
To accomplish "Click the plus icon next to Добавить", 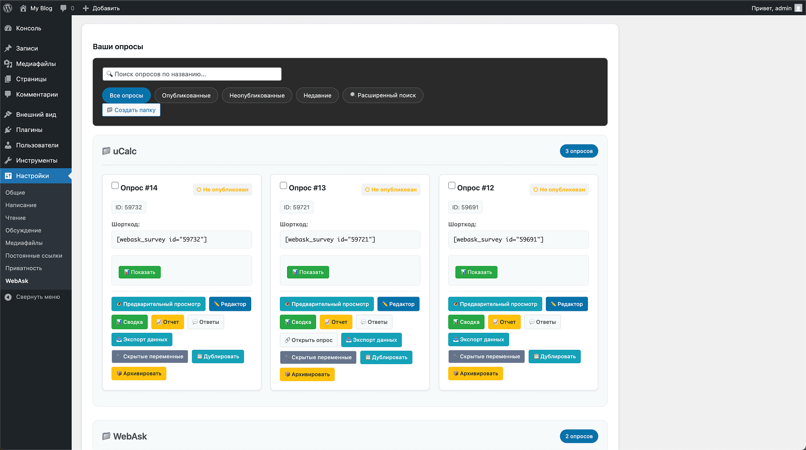I will point(86,8).
